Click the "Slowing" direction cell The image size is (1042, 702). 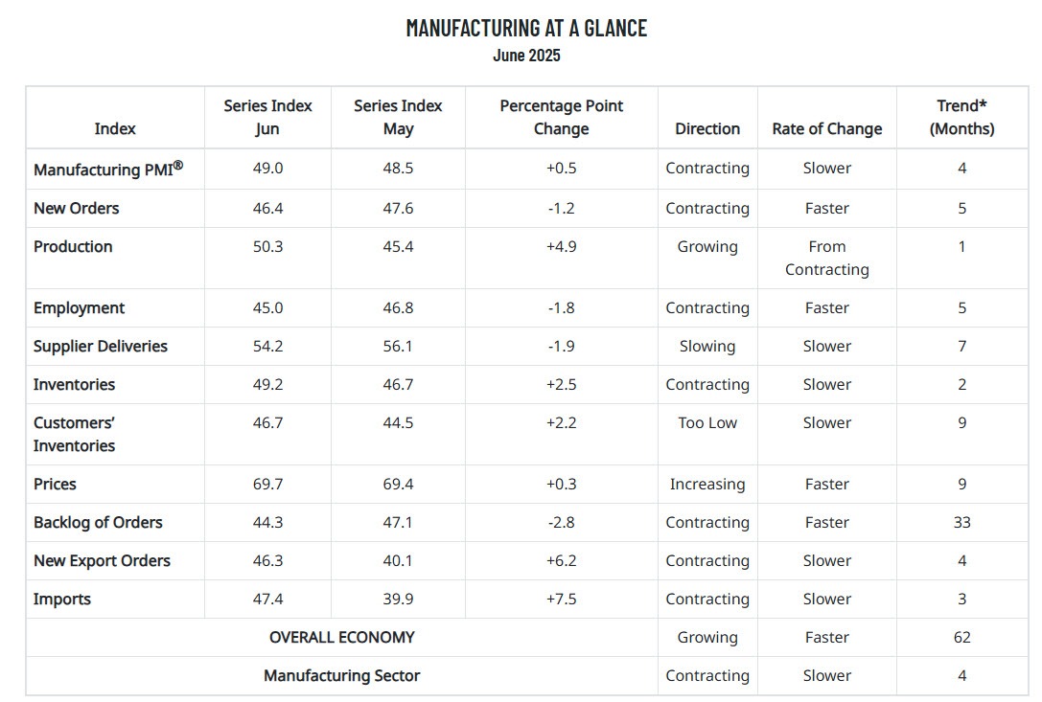tap(706, 346)
